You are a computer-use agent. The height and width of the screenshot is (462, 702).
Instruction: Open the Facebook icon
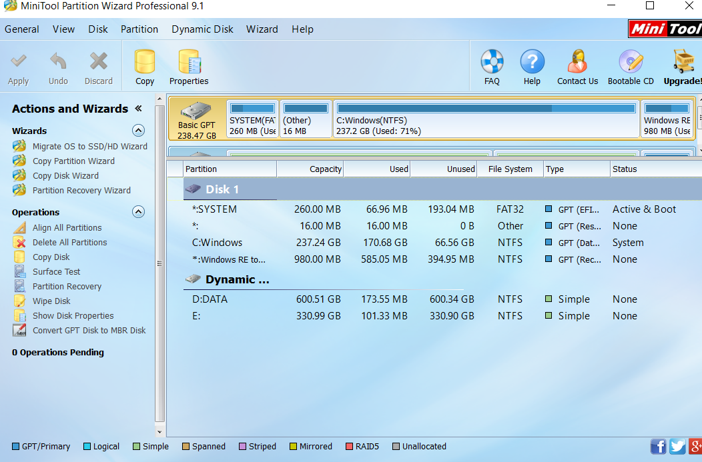click(x=658, y=447)
